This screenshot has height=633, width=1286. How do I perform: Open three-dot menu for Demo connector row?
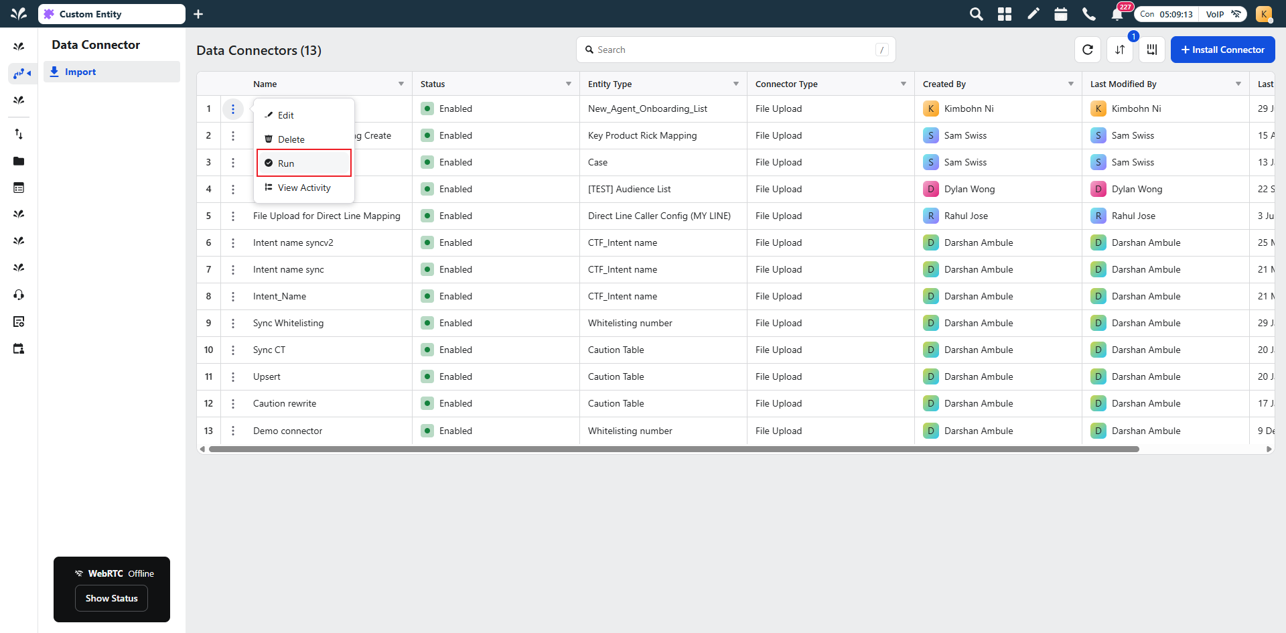click(x=233, y=431)
